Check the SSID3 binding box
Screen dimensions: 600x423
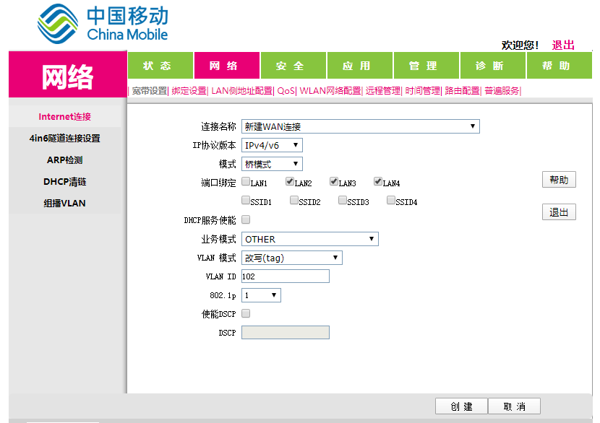click(343, 200)
